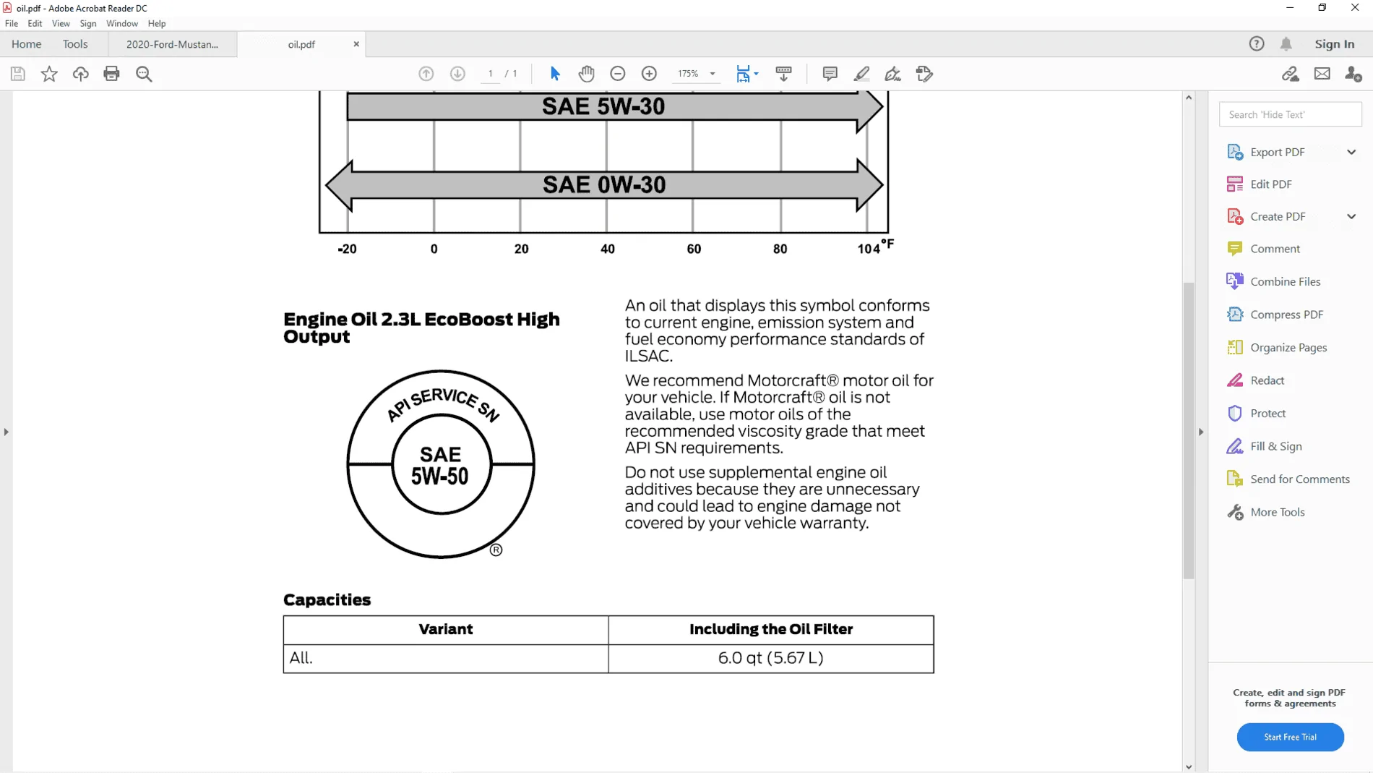Open help question mark icon
This screenshot has height=773, width=1373.
1257,44
